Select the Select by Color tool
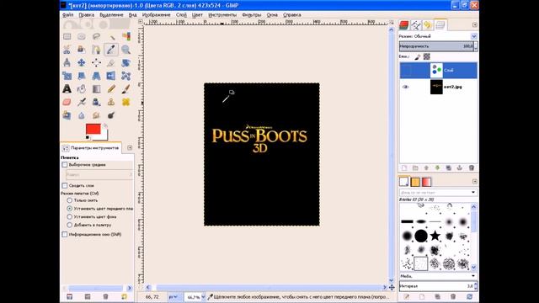This screenshot has width=539, height=303. pos(125,36)
